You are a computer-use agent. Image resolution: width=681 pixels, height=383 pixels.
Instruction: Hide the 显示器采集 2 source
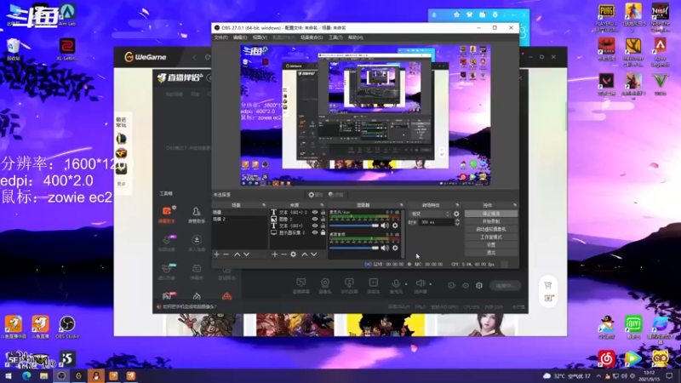[315, 232]
